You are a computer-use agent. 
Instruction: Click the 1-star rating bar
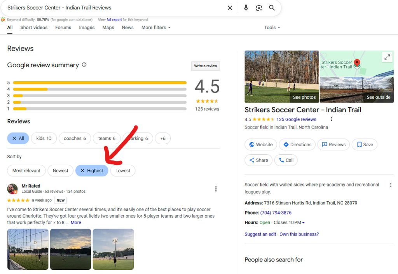pyautogui.click(x=100, y=108)
